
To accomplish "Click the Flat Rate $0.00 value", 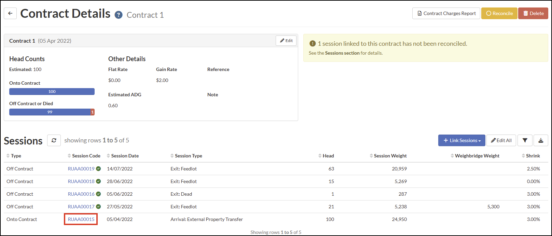I will pos(114,80).
